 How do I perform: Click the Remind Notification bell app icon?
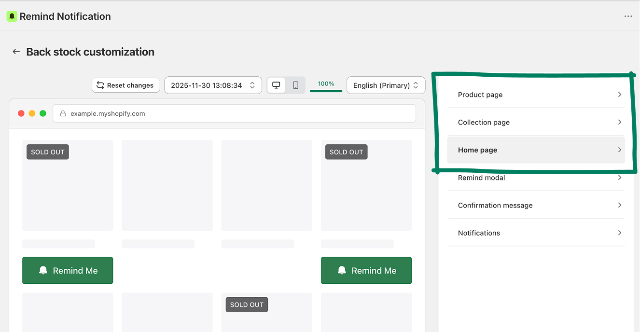click(12, 16)
